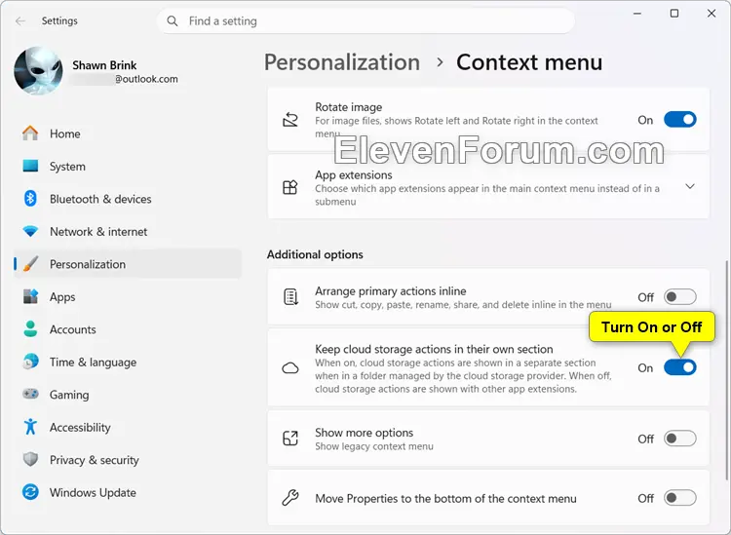The width and height of the screenshot is (731, 535).
Task: Turn off Keep cloud storage actions toggle
Action: pos(680,367)
